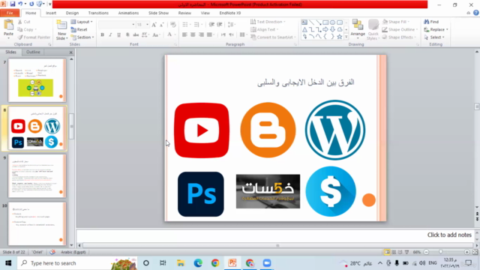Toggle Underline formatting
The height and width of the screenshot is (270, 480).
118,35
